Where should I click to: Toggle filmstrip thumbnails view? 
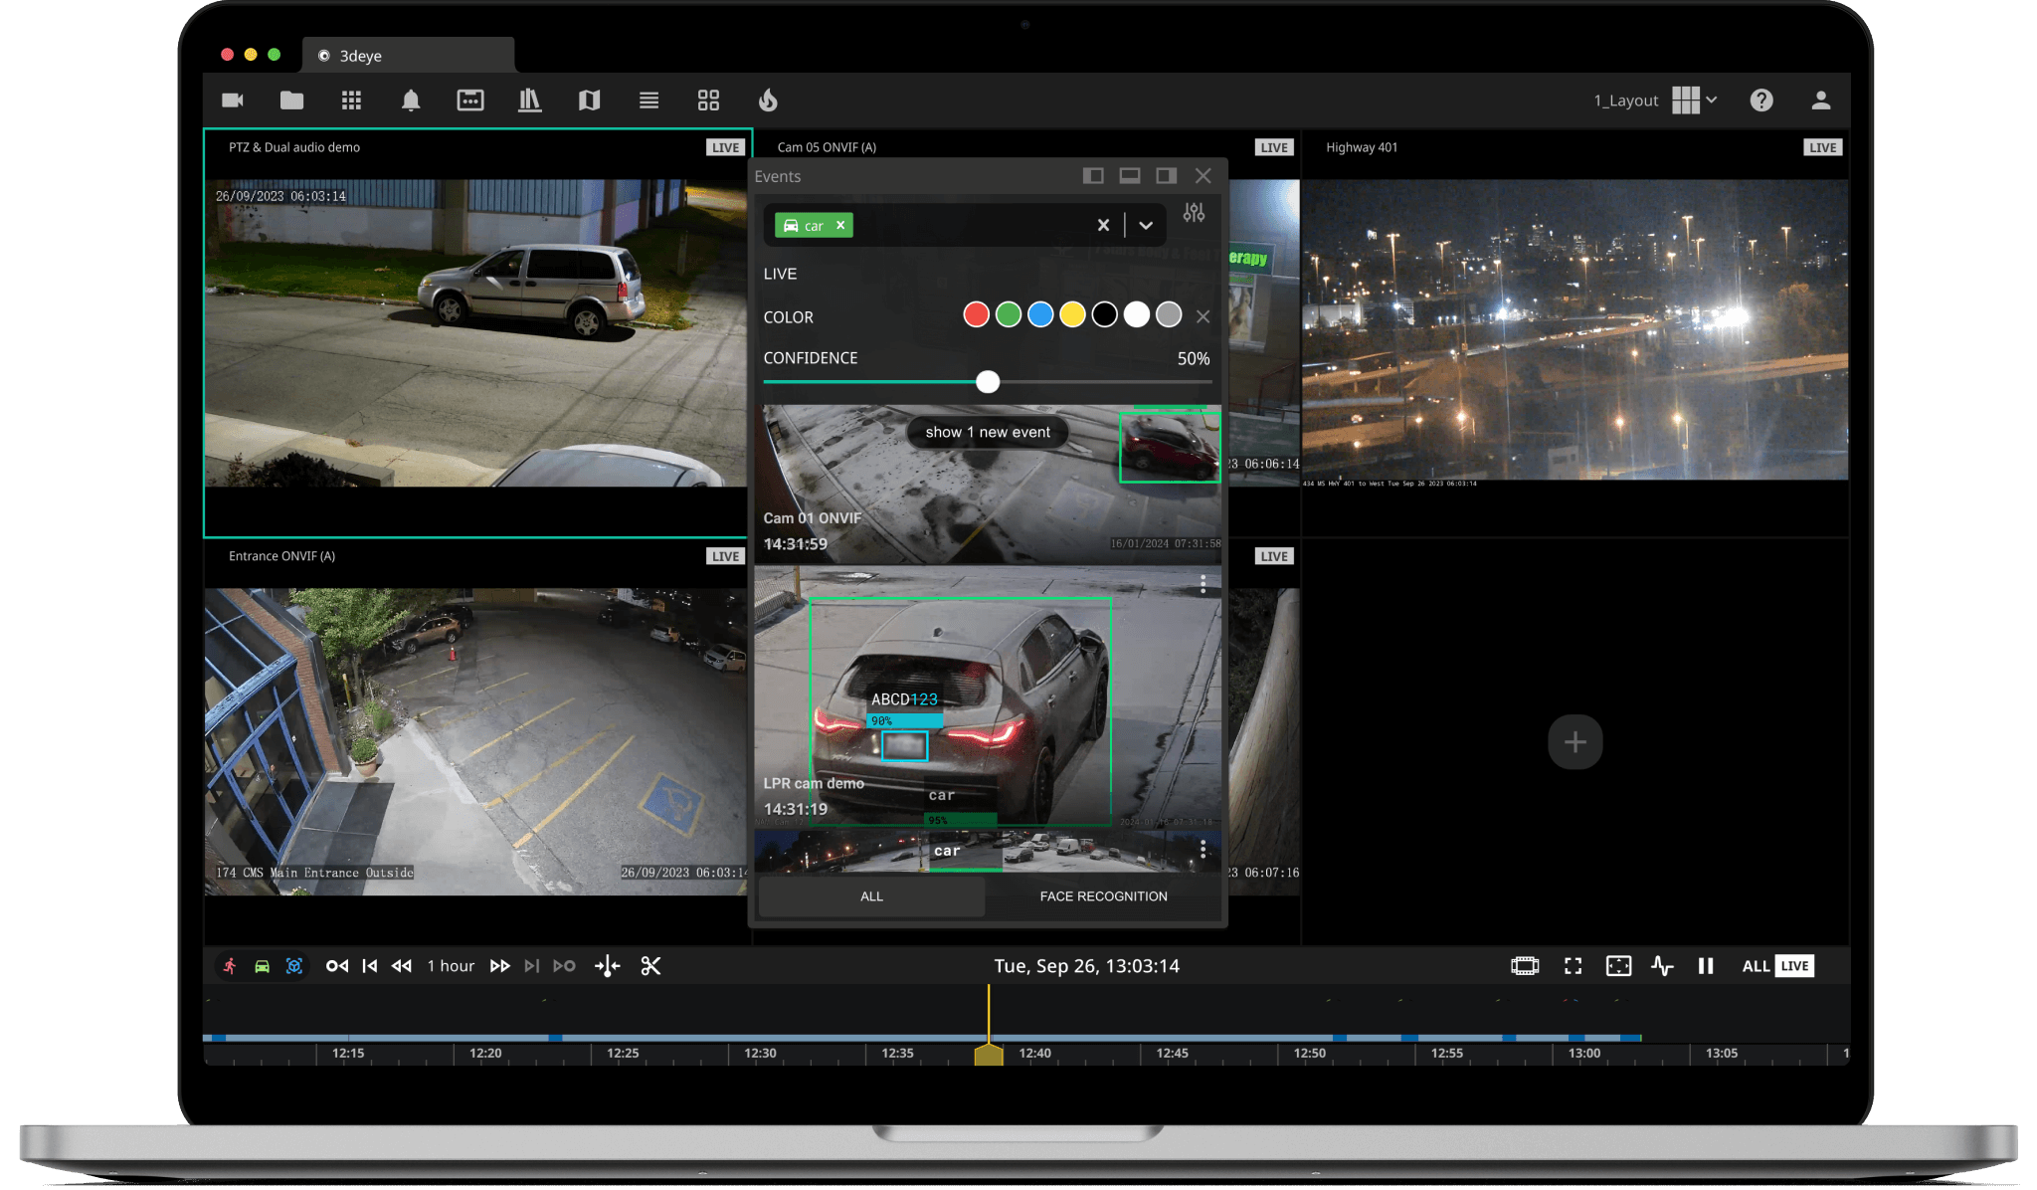(x=1525, y=966)
